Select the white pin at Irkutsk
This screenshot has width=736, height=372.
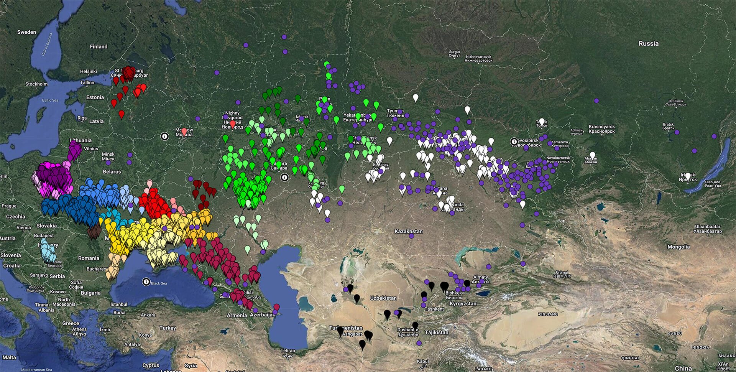(688, 176)
